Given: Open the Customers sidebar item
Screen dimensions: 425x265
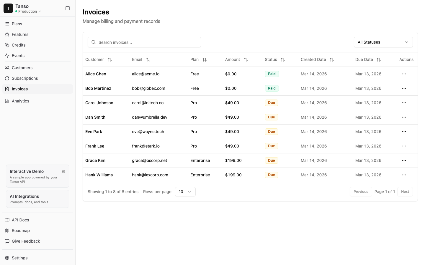Looking at the screenshot, I should 22,68.
